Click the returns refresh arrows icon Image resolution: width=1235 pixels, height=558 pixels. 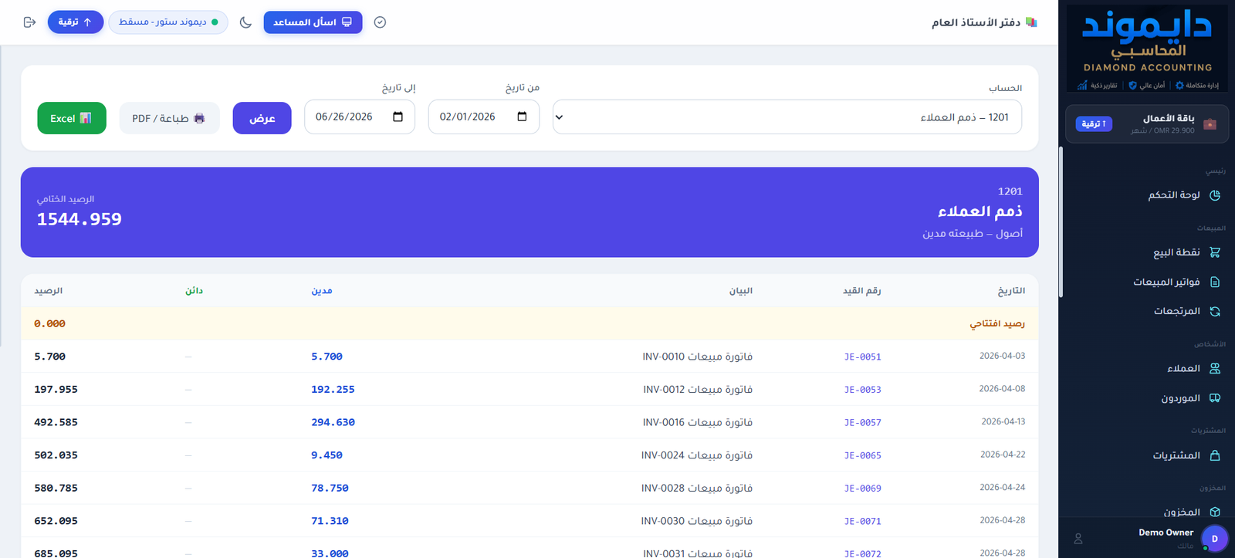tap(1215, 311)
